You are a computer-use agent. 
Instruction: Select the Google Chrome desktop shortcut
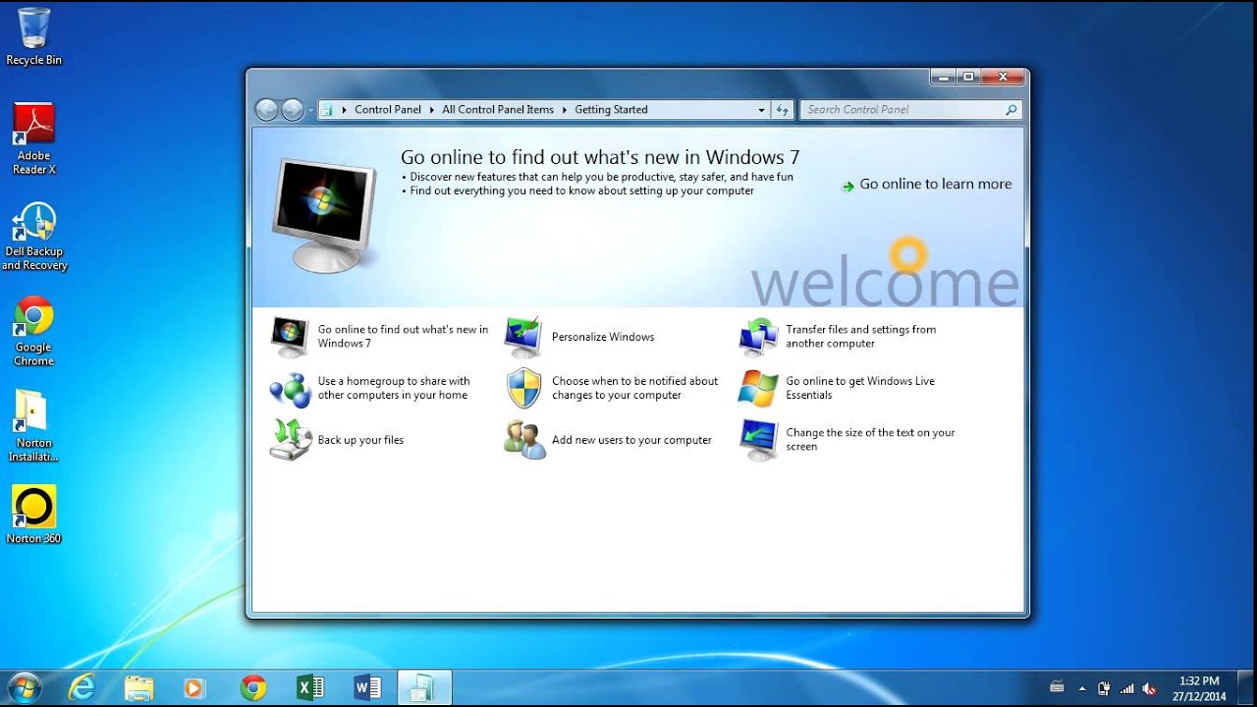pos(33,331)
